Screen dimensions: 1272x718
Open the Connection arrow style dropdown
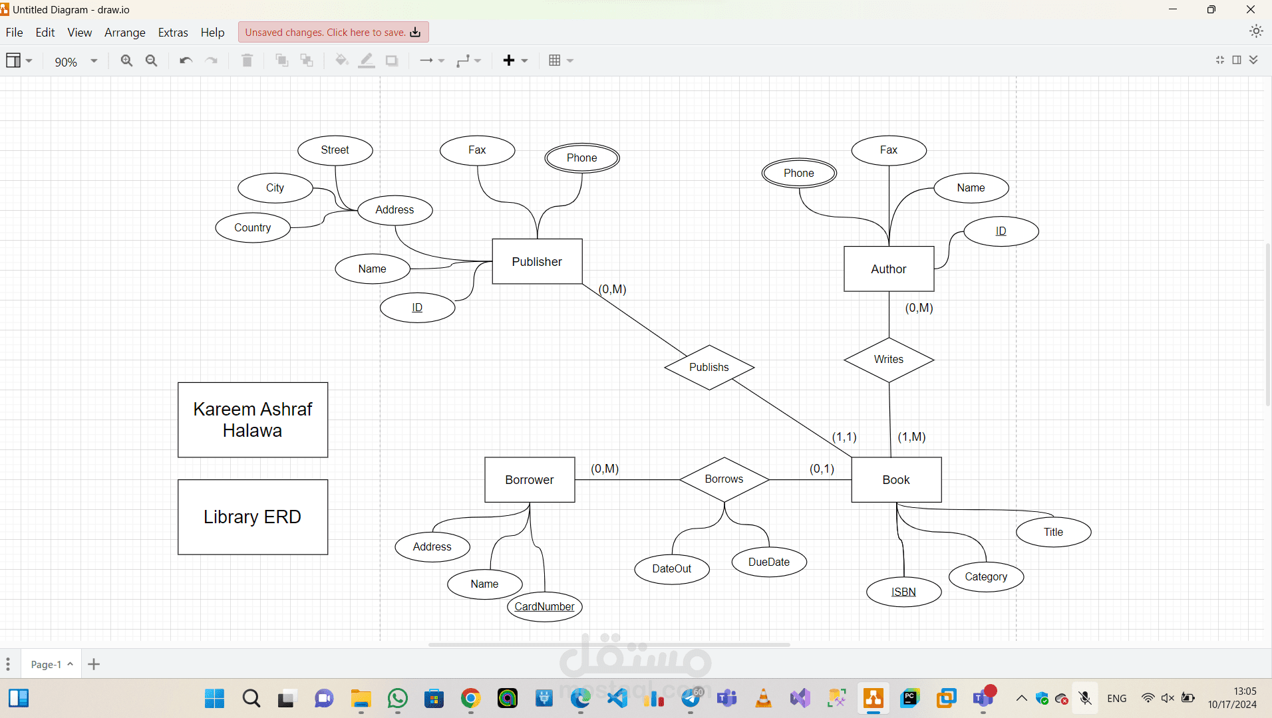[432, 60]
